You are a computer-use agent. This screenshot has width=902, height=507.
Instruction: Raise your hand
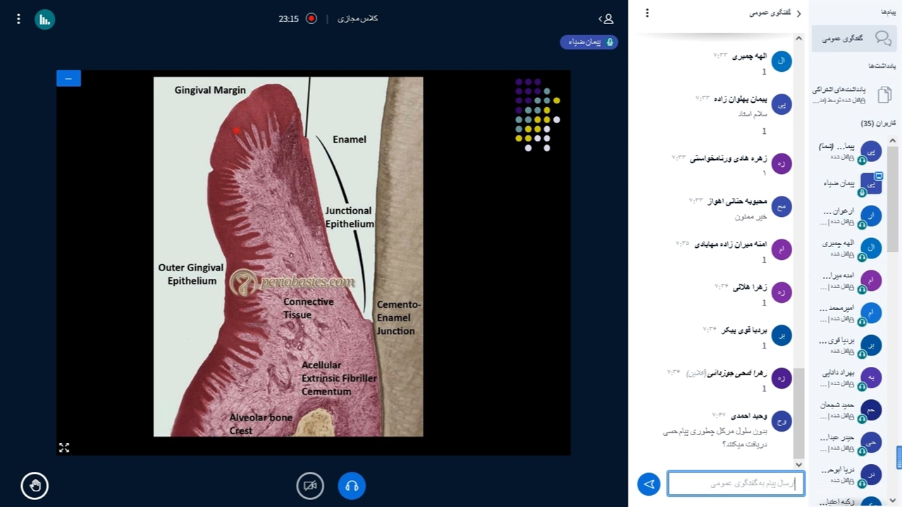(x=35, y=485)
